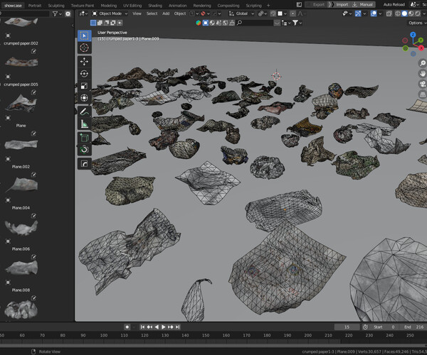Viewport: 427px width, 355px height.
Task: Toggle proportional editing button
Action: 292,13
